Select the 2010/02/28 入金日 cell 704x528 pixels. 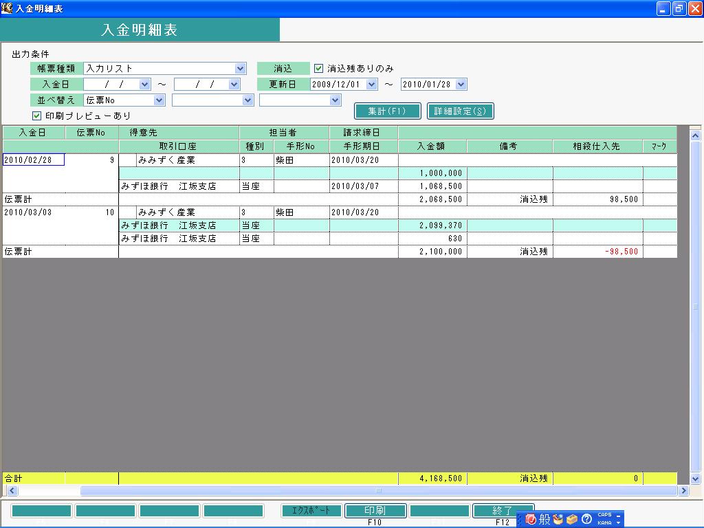[34, 159]
